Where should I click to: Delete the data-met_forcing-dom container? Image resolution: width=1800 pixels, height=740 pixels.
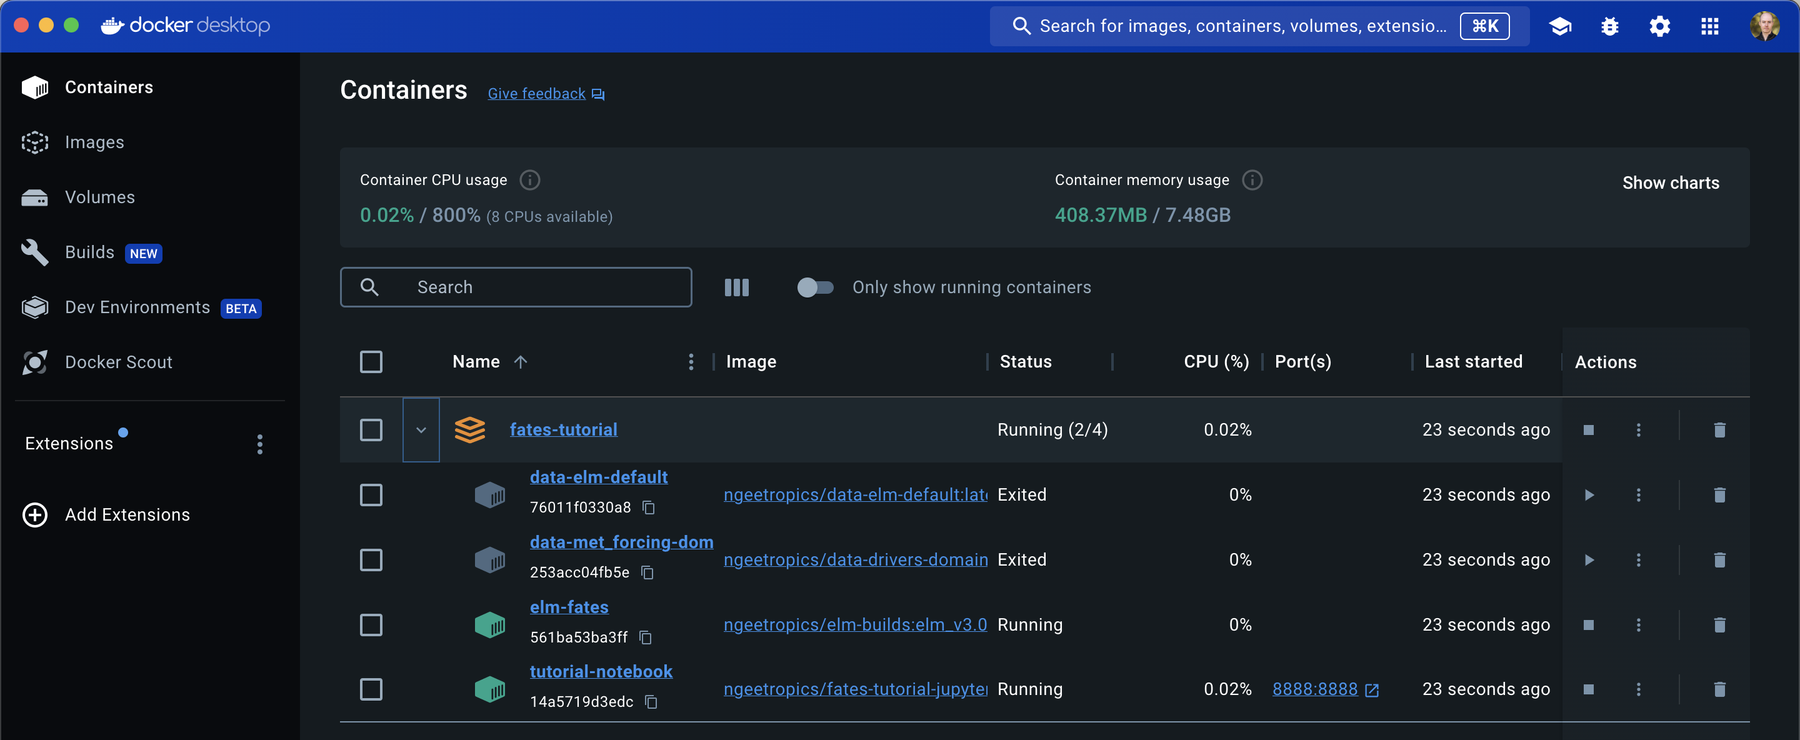coord(1719,560)
